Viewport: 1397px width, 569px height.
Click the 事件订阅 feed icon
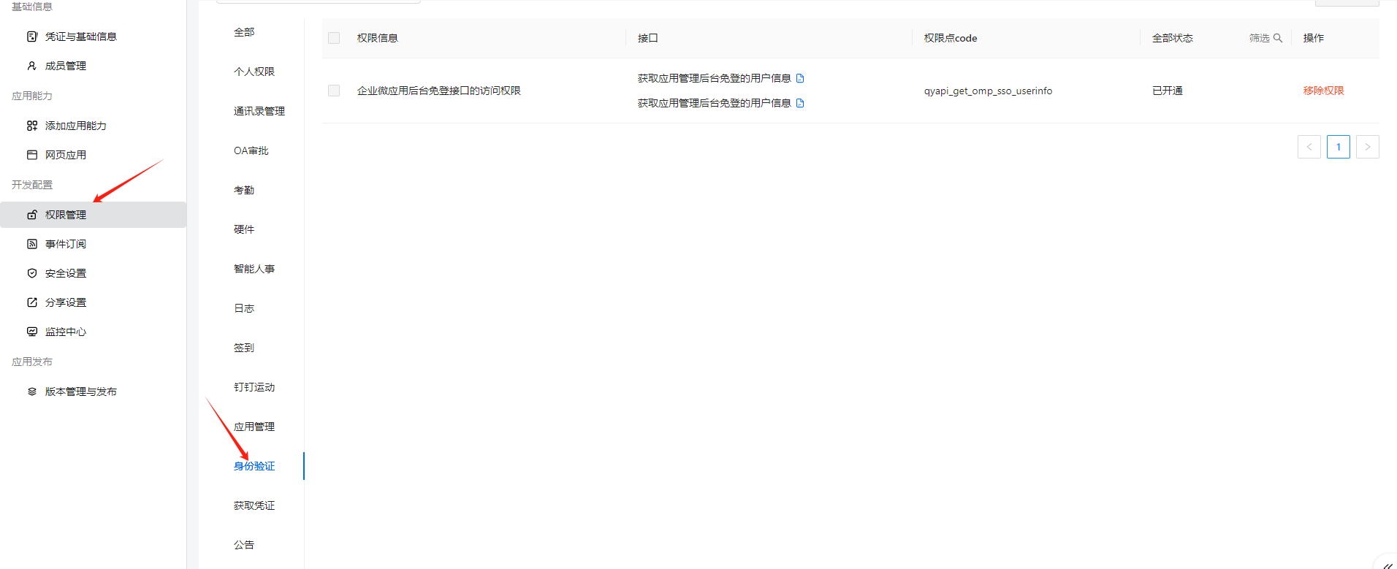[x=32, y=244]
